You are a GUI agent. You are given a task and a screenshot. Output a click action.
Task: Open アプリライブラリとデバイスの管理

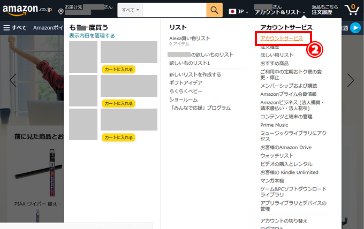[293, 206]
